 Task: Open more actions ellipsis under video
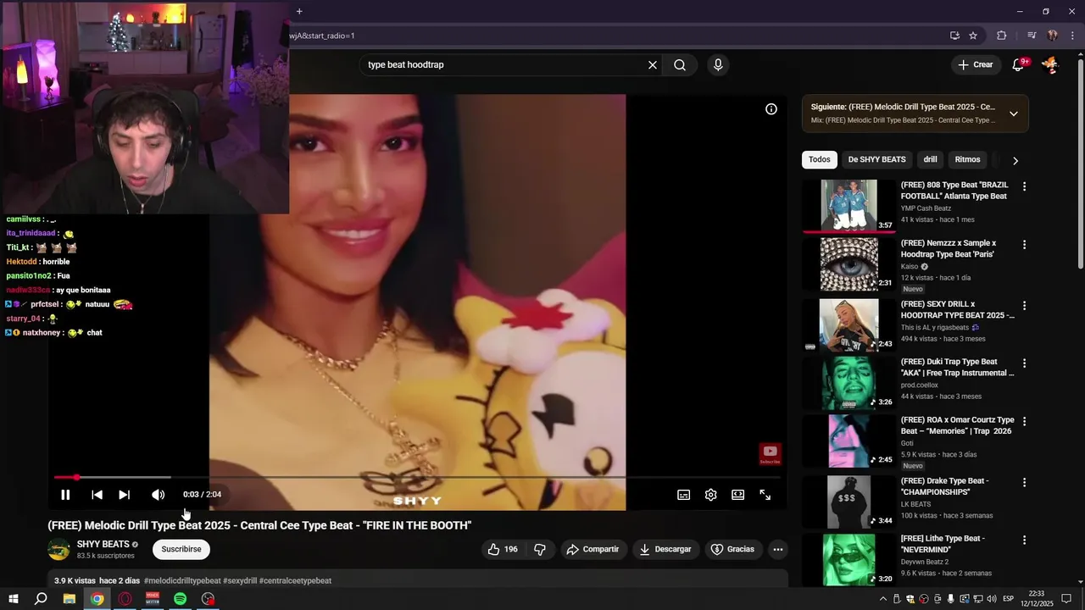click(777, 550)
